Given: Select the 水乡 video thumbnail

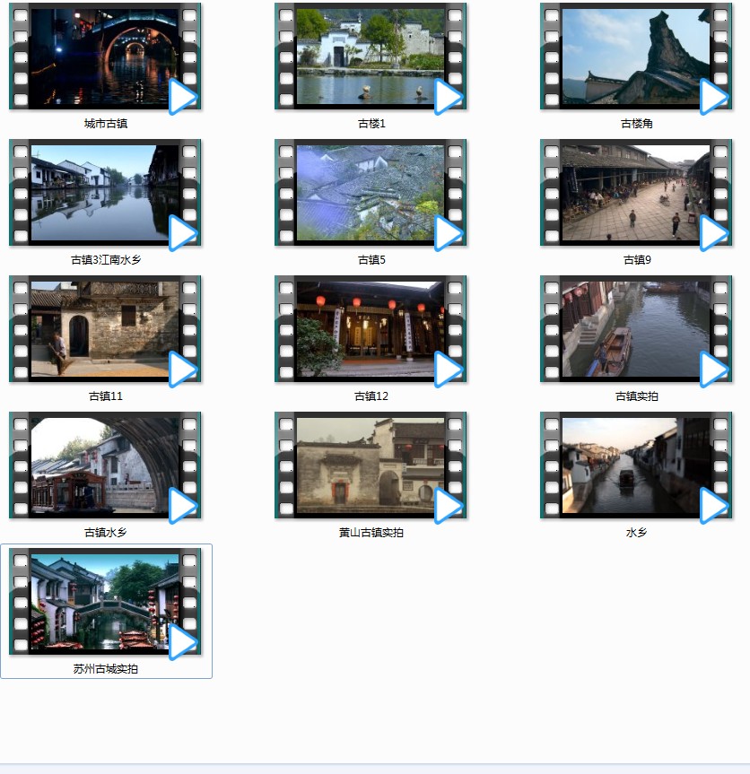Looking at the screenshot, I should click(636, 465).
